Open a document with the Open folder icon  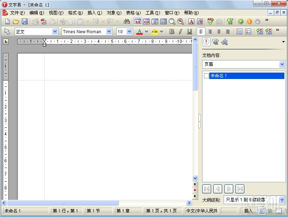16,21
